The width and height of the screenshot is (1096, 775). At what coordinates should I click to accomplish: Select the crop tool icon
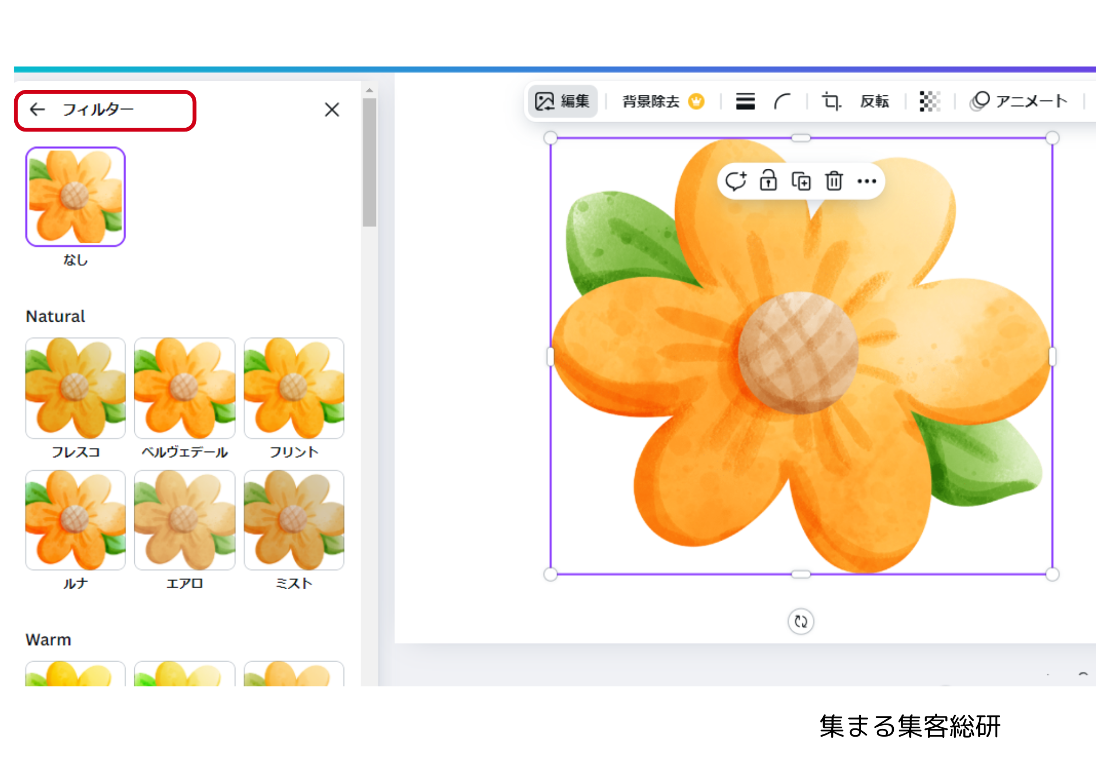[x=831, y=101]
